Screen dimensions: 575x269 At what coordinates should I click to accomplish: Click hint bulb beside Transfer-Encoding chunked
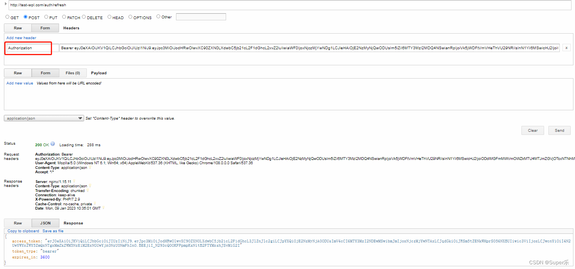[x=88, y=190]
